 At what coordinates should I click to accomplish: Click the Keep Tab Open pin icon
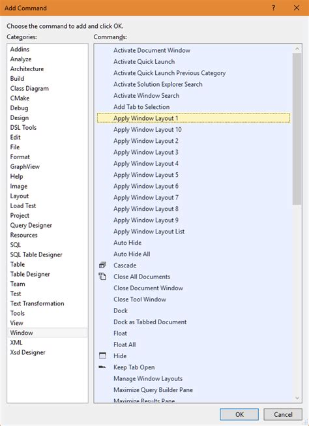tap(102, 367)
